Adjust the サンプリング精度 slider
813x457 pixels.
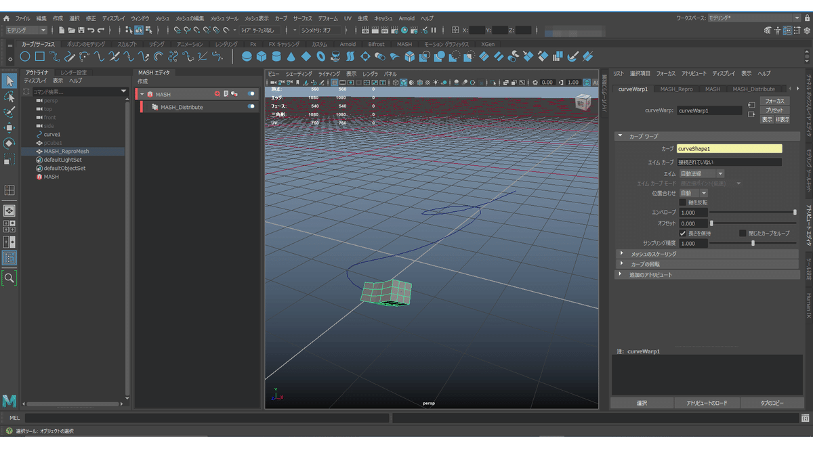pos(753,243)
